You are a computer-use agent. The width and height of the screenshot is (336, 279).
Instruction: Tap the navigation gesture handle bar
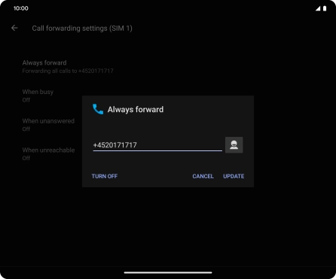click(168, 272)
